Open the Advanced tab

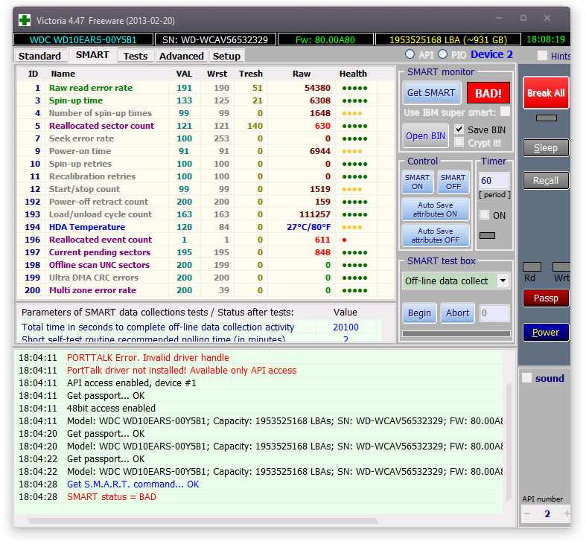point(182,56)
